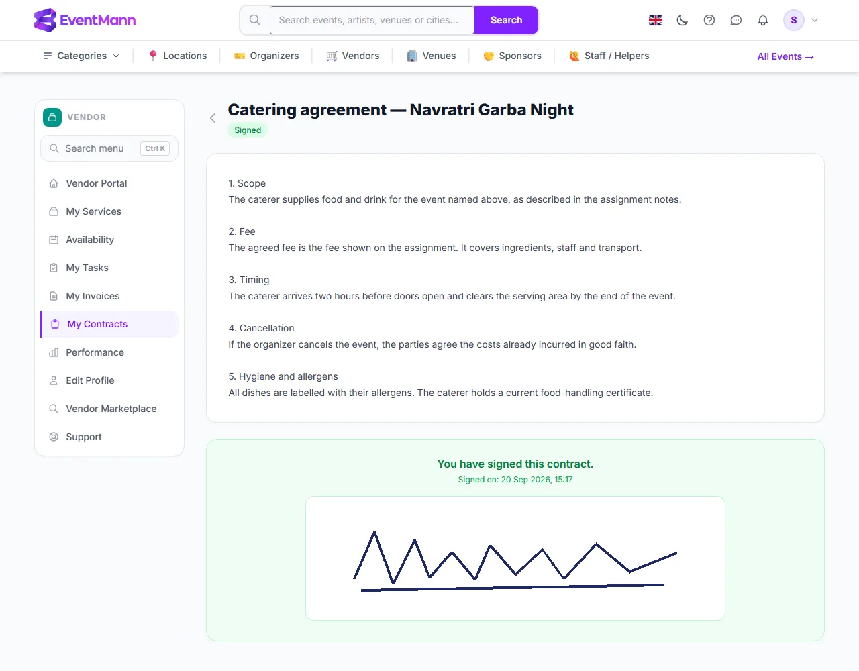The height and width of the screenshot is (671, 859).
Task: Focus the Search menu sidebar field
Action: click(x=109, y=148)
